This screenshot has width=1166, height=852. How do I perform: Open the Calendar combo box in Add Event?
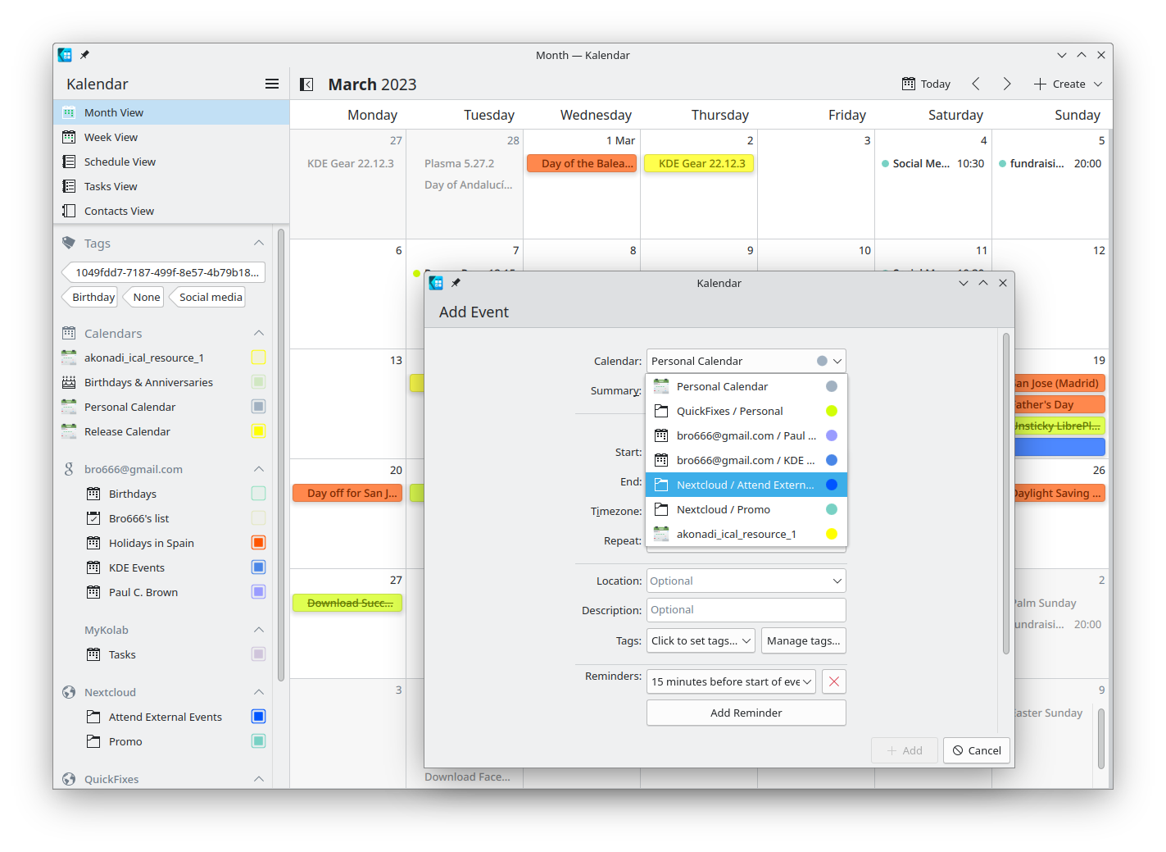click(x=746, y=361)
